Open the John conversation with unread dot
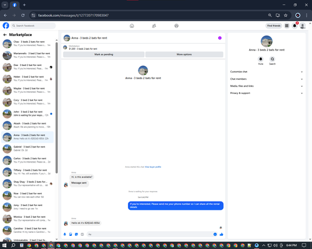Viewport: 312px width, 249px height. point(27,113)
